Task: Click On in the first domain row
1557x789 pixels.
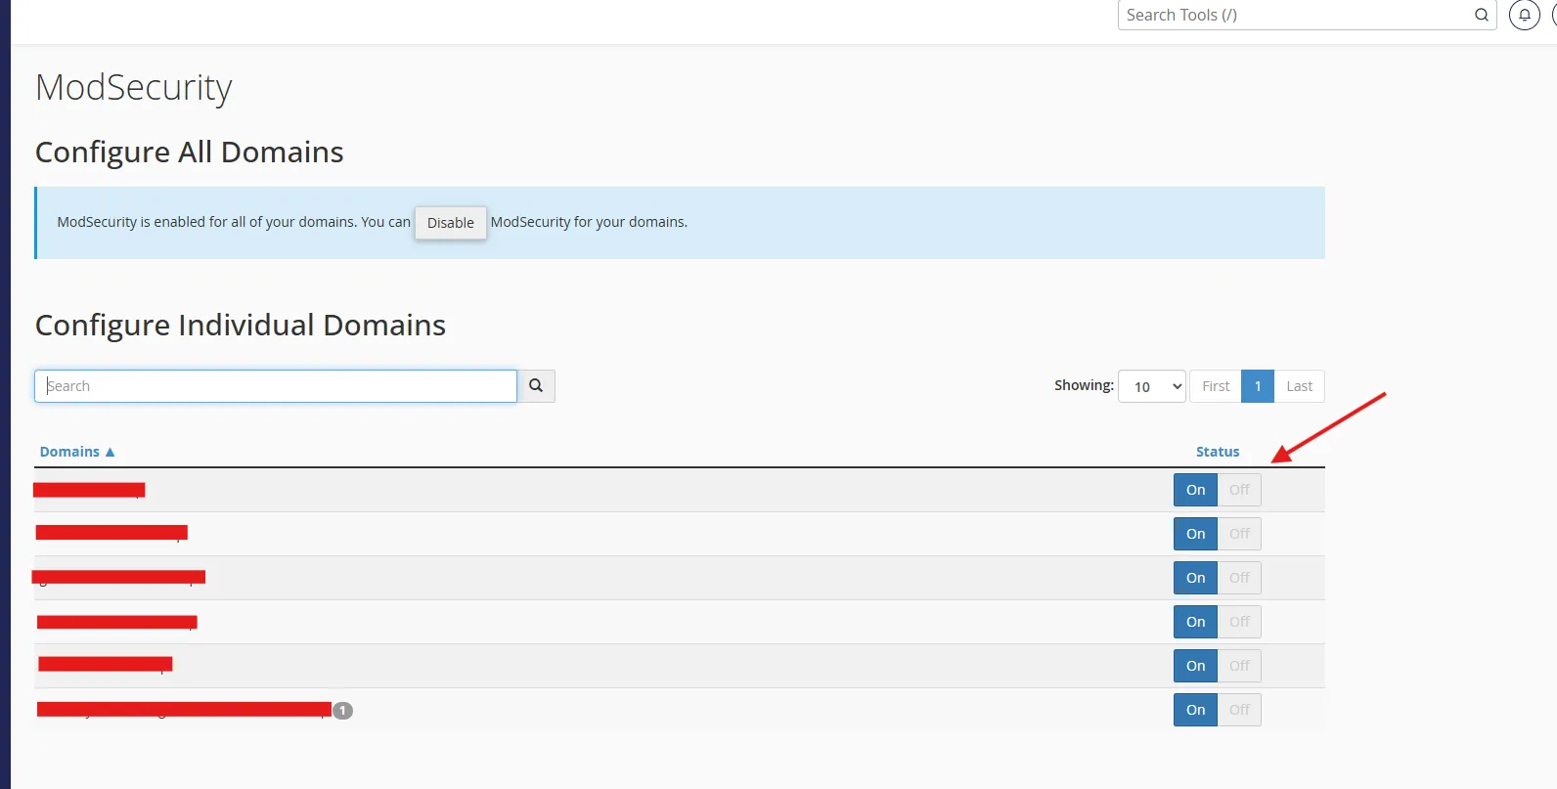Action: pyautogui.click(x=1195, y=490)
